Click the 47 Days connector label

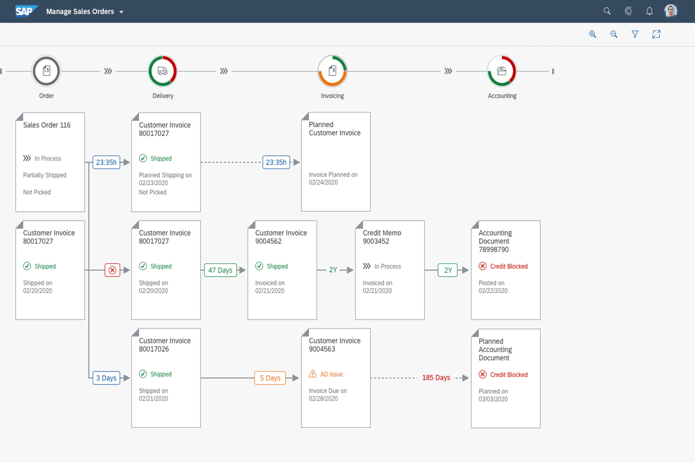tap(220, 270)
